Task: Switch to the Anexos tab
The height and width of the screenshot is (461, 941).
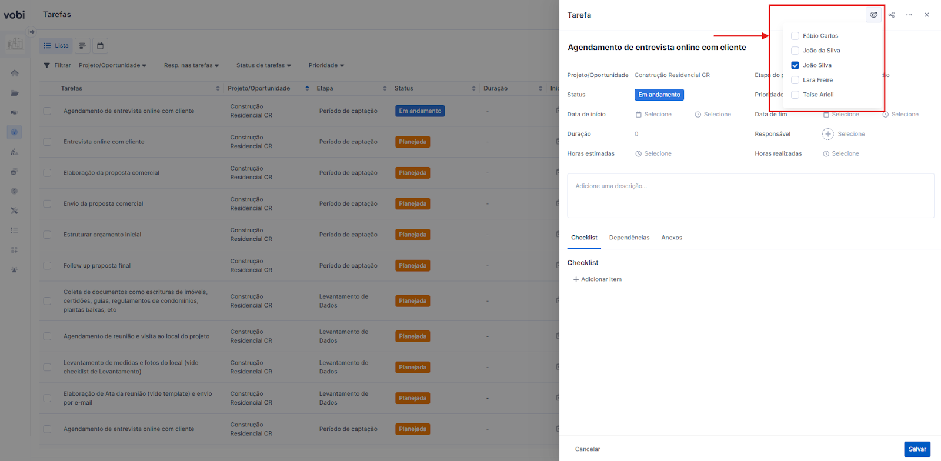Action: (672, 238)
